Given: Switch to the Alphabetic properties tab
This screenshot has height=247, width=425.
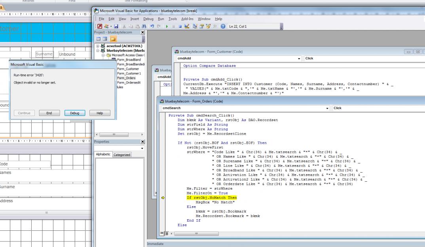Looking at the screenshot, I should pyautogui.click(x=103, y=154).
